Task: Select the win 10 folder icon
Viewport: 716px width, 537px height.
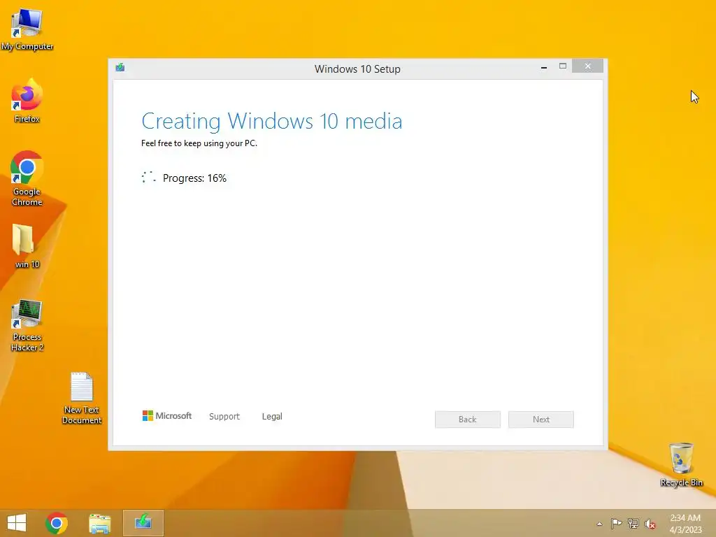Action: 27,247
